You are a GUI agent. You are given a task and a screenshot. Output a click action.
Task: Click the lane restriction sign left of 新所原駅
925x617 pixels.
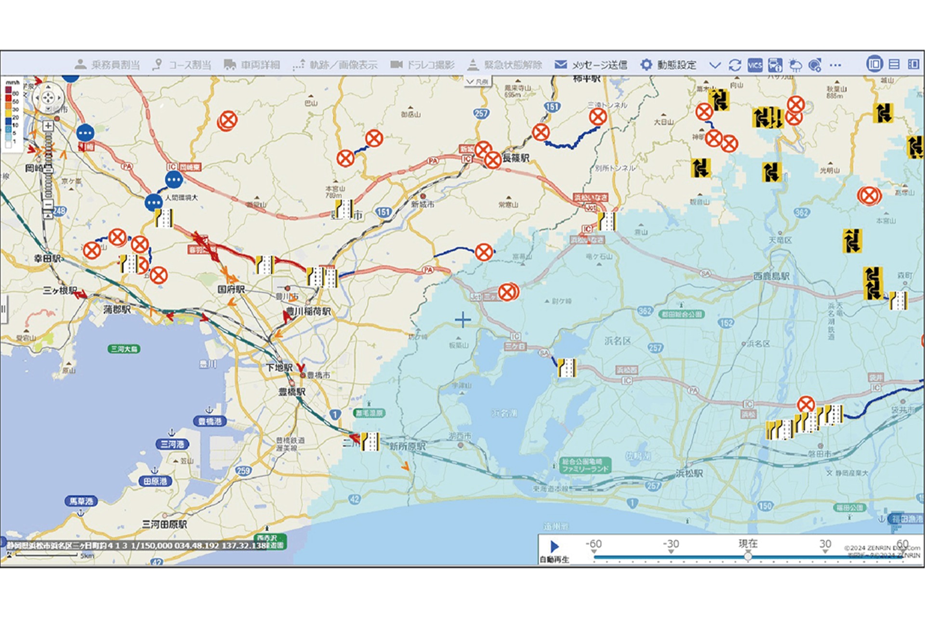pos(370,442)
